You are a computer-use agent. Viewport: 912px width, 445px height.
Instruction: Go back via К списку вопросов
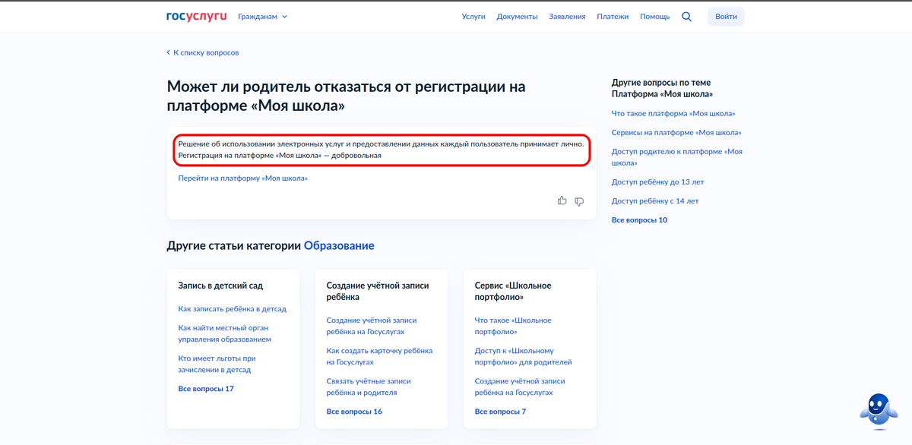[x=203, y=52]
